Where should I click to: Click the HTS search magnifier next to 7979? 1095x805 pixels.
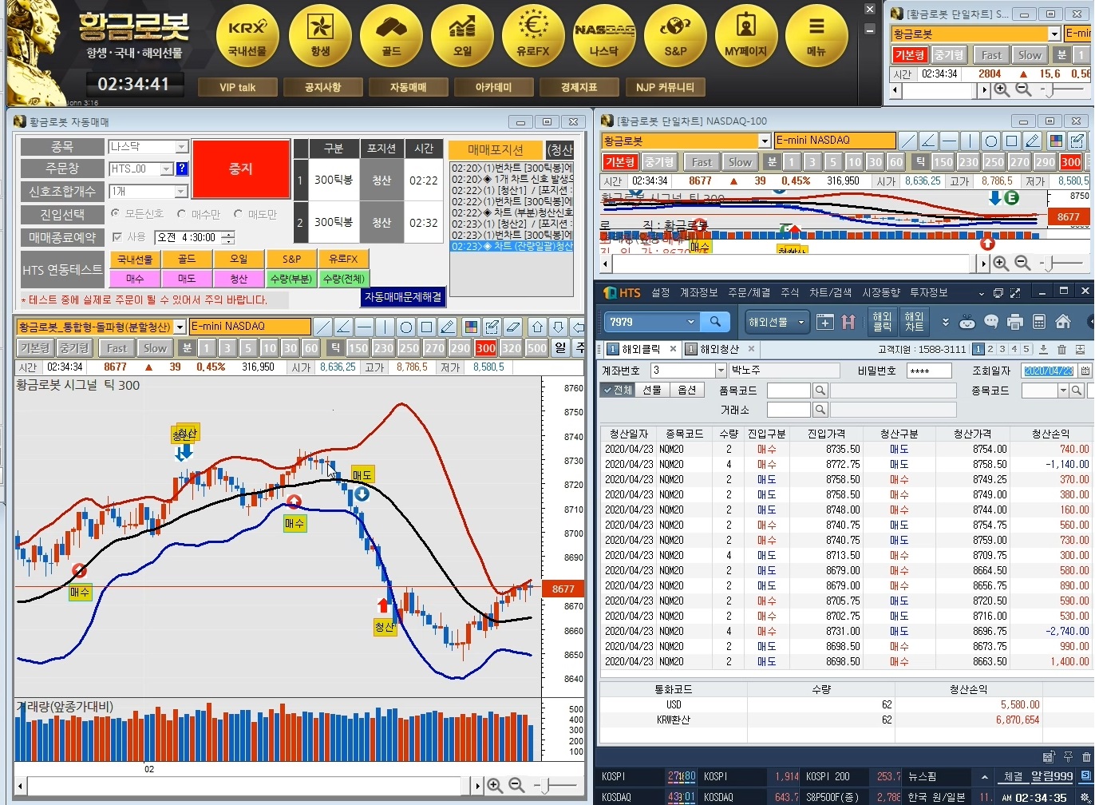715,321
